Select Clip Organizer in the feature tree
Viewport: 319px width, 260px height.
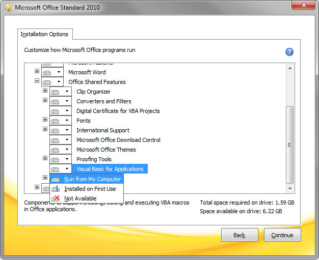(x=94, y=92)
